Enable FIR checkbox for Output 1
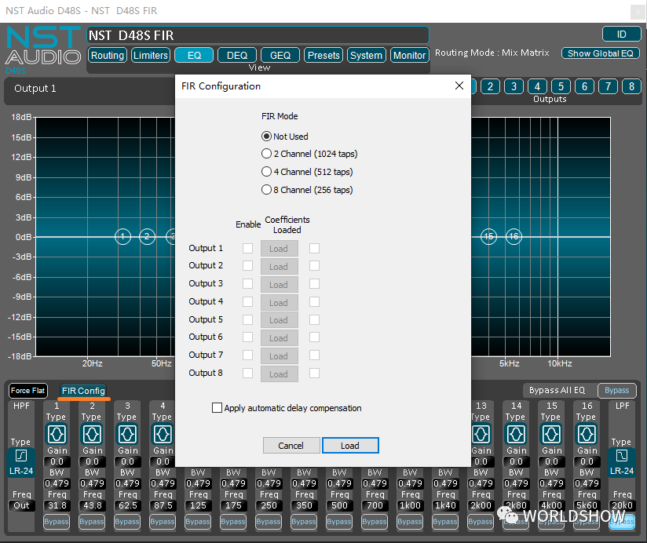647x543 pixels. point(247,248)
